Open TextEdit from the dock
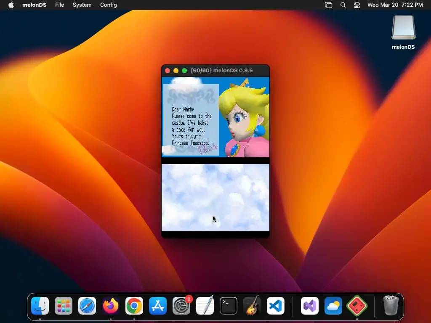431x323 pixels. point(205,306)
